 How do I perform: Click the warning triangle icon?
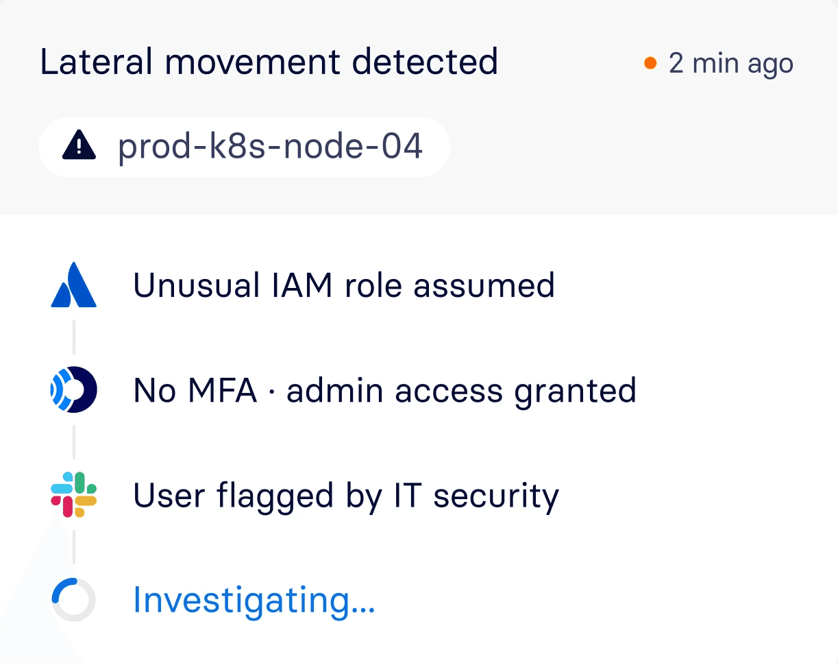point(80,145)
